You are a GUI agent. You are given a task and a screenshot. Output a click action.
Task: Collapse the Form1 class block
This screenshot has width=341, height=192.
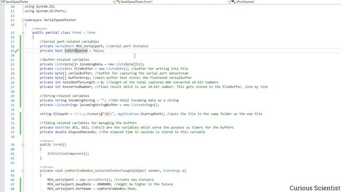coord(23,33)
